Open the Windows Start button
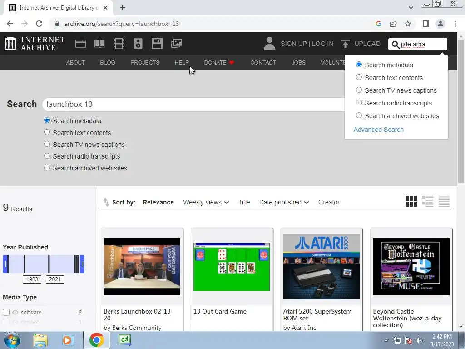Viewport: 465px width, 349px height. pos(12,340)
